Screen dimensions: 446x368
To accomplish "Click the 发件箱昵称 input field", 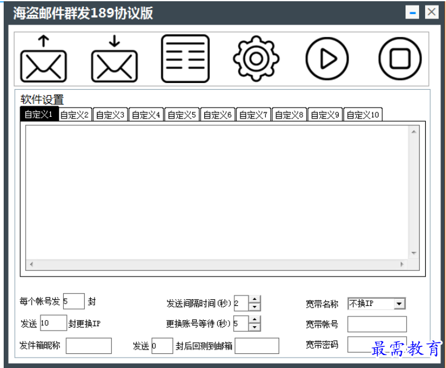I will point(89,346).
